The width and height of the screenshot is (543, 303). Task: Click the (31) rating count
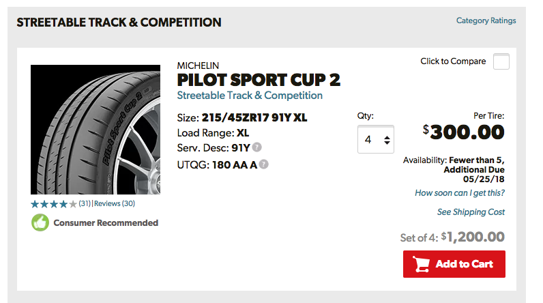(x=85, y=203)
